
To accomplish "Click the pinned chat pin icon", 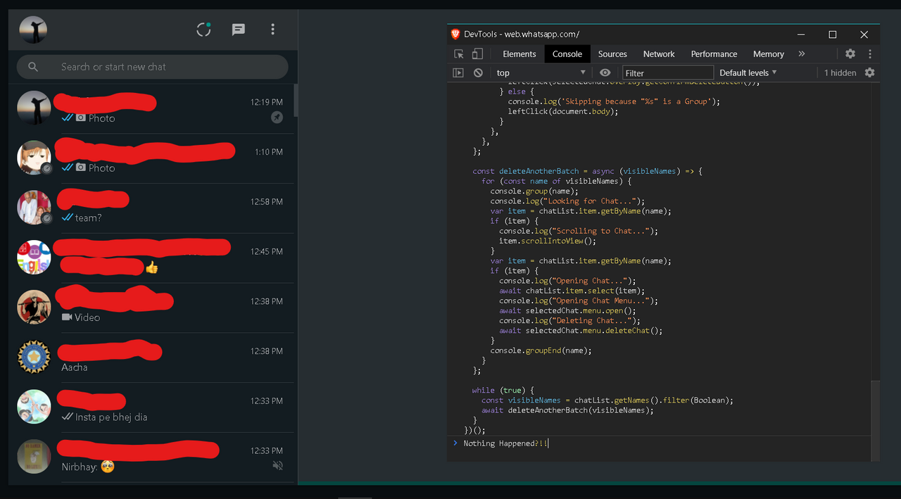I will (x=277, y=118).
